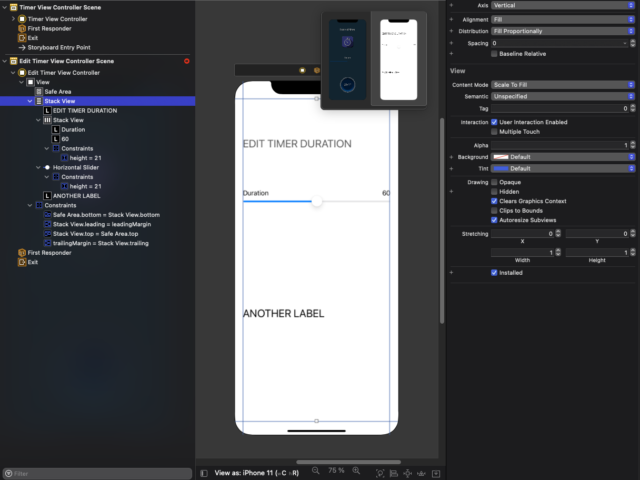Zoom in the storyboard canvas
Viewport: 640px width, 480px height.
(356, 471)
